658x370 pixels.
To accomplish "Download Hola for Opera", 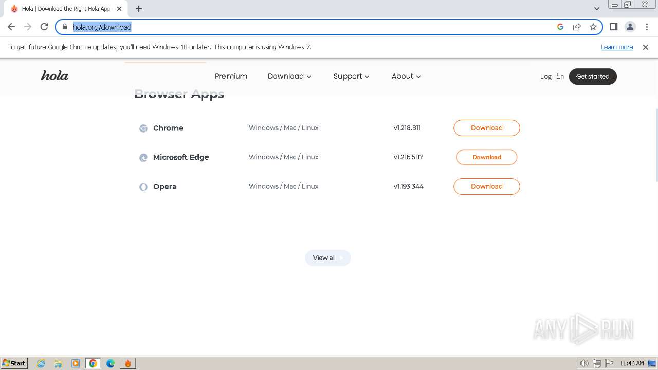I will (486, 186).
